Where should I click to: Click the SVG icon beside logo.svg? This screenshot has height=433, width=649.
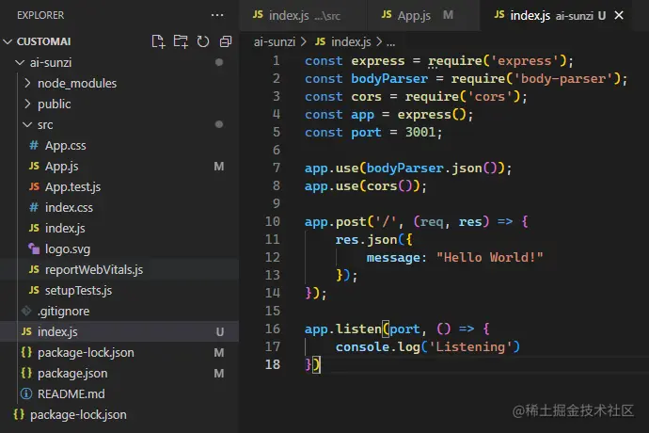point(34,249)
